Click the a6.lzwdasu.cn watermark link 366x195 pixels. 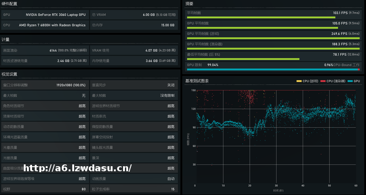click(78, 168)
